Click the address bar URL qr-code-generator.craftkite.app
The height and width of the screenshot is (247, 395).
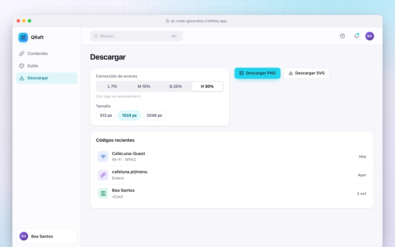coord(199,21)
